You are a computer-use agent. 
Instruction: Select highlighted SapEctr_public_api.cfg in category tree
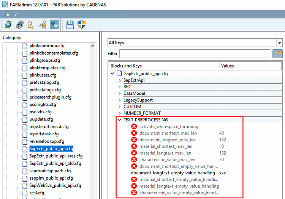click(x=51, y=149)
